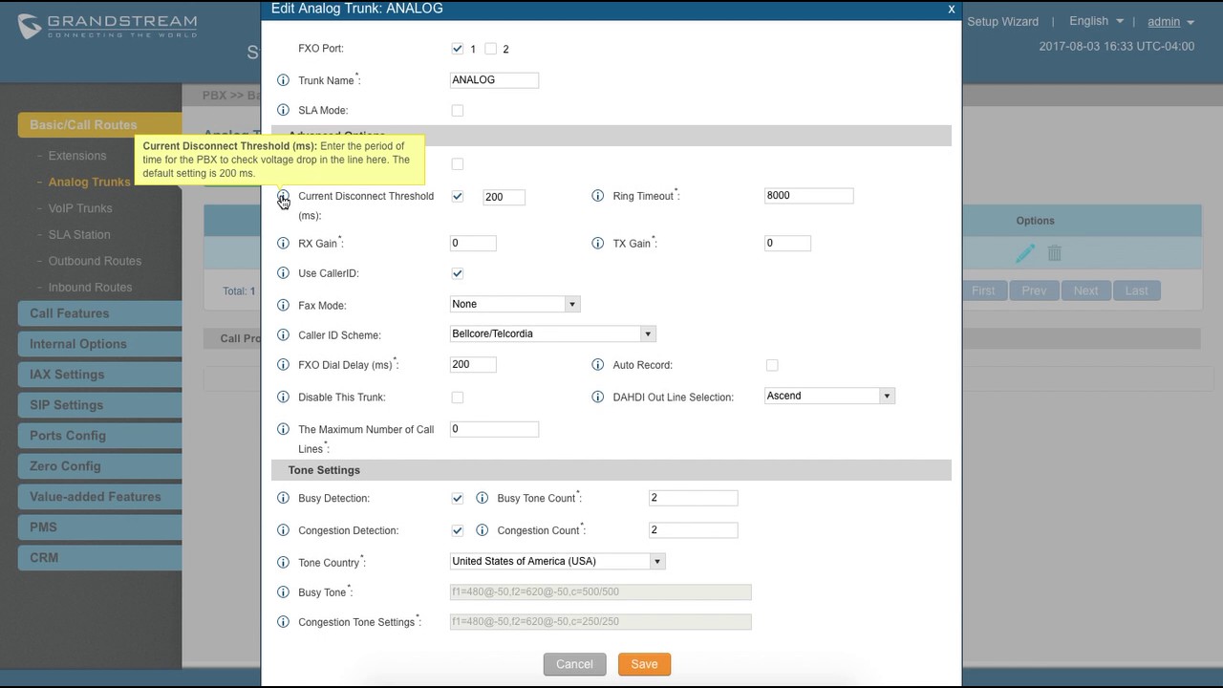Click the pencil edit icon in Options column

click(x=1025, y=253)
